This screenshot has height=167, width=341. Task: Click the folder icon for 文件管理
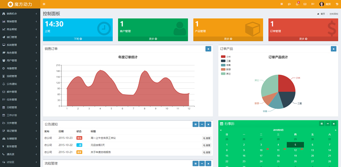(x=4, y=123)
